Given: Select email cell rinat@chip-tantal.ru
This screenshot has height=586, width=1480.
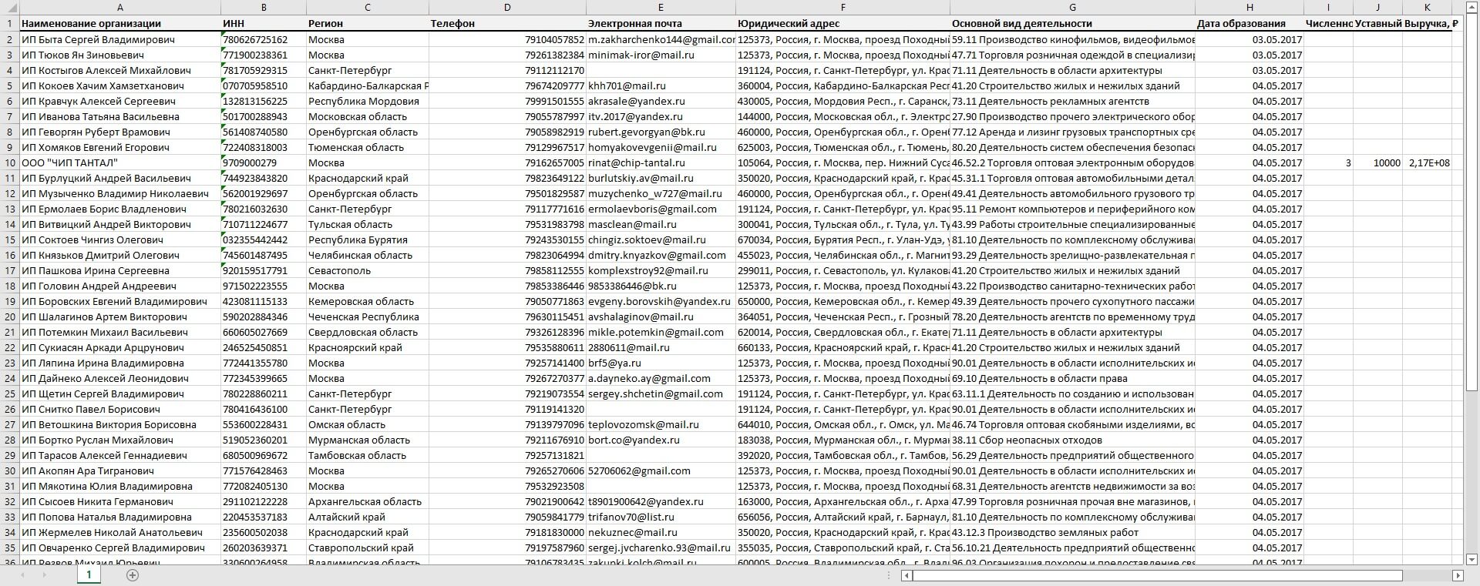Looking at the screenshot, I should pos(661,162).
